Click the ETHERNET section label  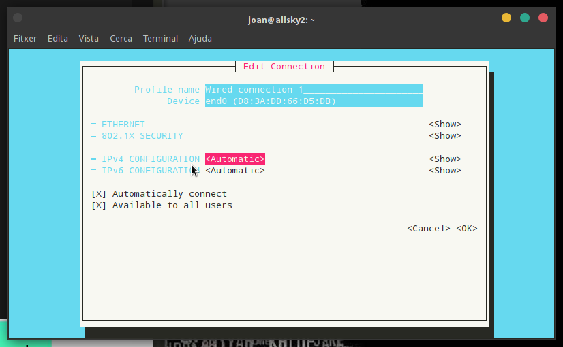click(123, 124)
